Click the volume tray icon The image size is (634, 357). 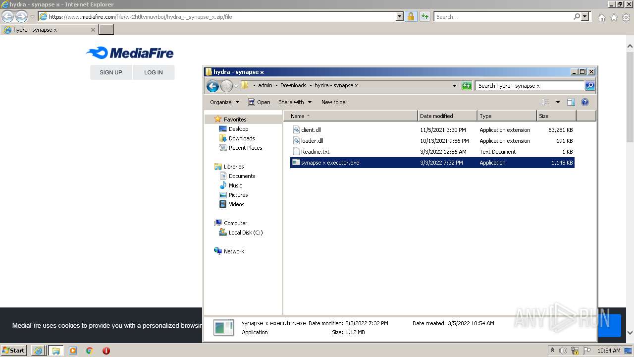[x=563, y=351]
